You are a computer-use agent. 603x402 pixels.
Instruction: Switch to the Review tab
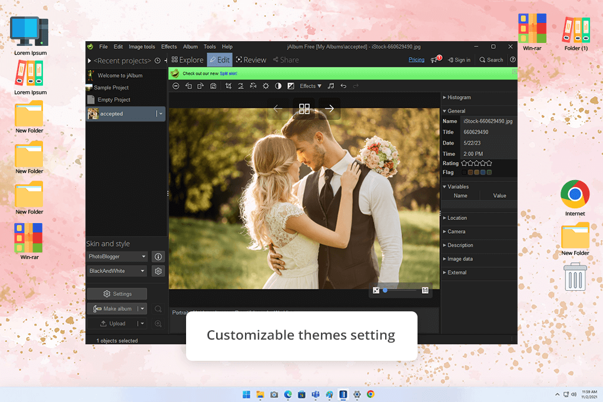[x=251, y=60]
